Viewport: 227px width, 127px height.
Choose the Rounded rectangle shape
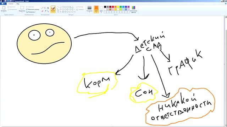tap(68, 7)
